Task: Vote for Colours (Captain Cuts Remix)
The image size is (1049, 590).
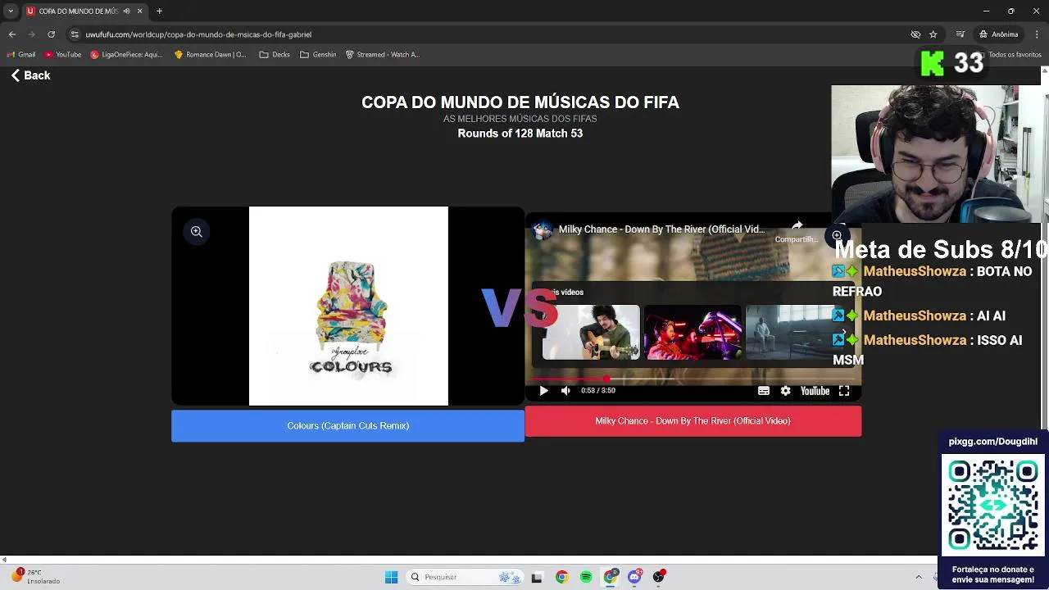Action: (x=347, y=426)
